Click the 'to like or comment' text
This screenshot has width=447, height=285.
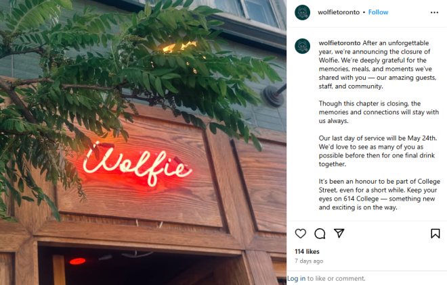(336, 278)
